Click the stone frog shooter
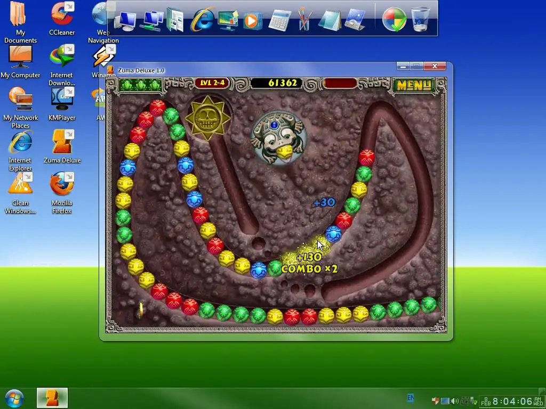This screenshot has width=546, height=409. (x=278, y=138)
